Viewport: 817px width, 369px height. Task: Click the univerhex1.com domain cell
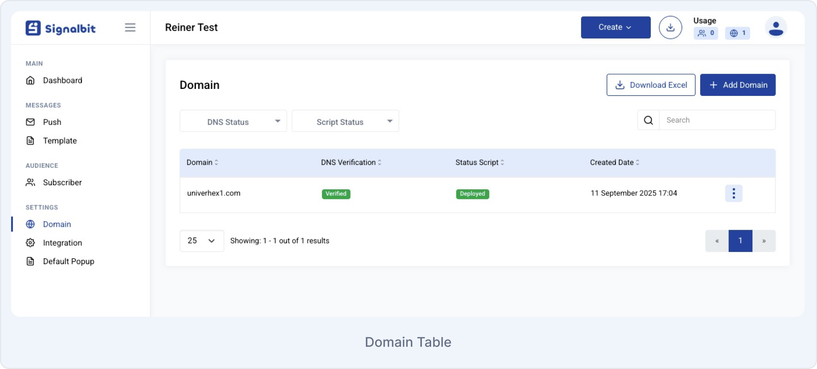214,193
